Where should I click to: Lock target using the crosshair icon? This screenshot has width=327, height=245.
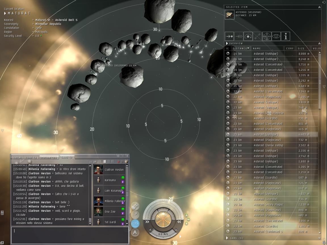tap(267, 36)
